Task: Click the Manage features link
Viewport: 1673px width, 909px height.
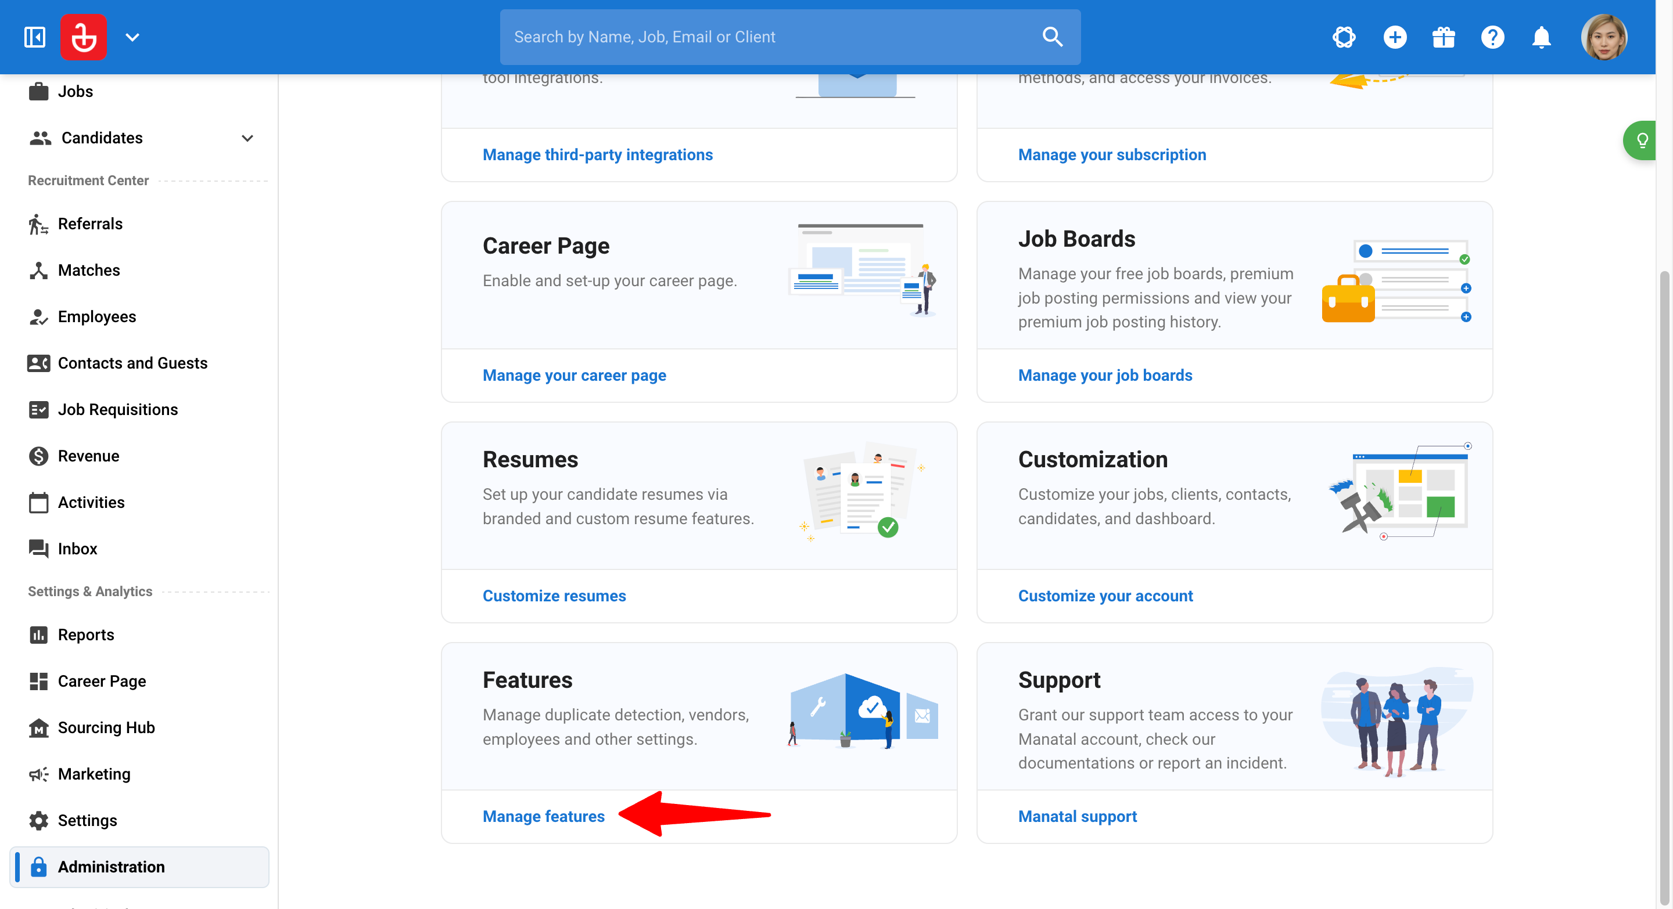Action: [544, 816]
